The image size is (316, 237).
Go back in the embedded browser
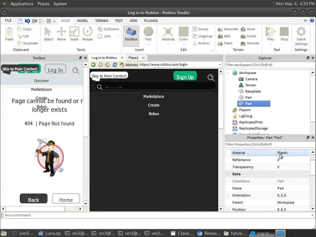point(93,65)
